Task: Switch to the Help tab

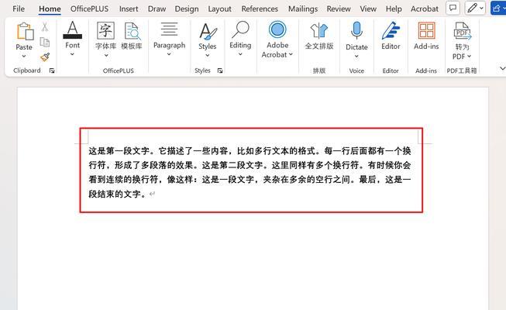Action: click(394, 9)
